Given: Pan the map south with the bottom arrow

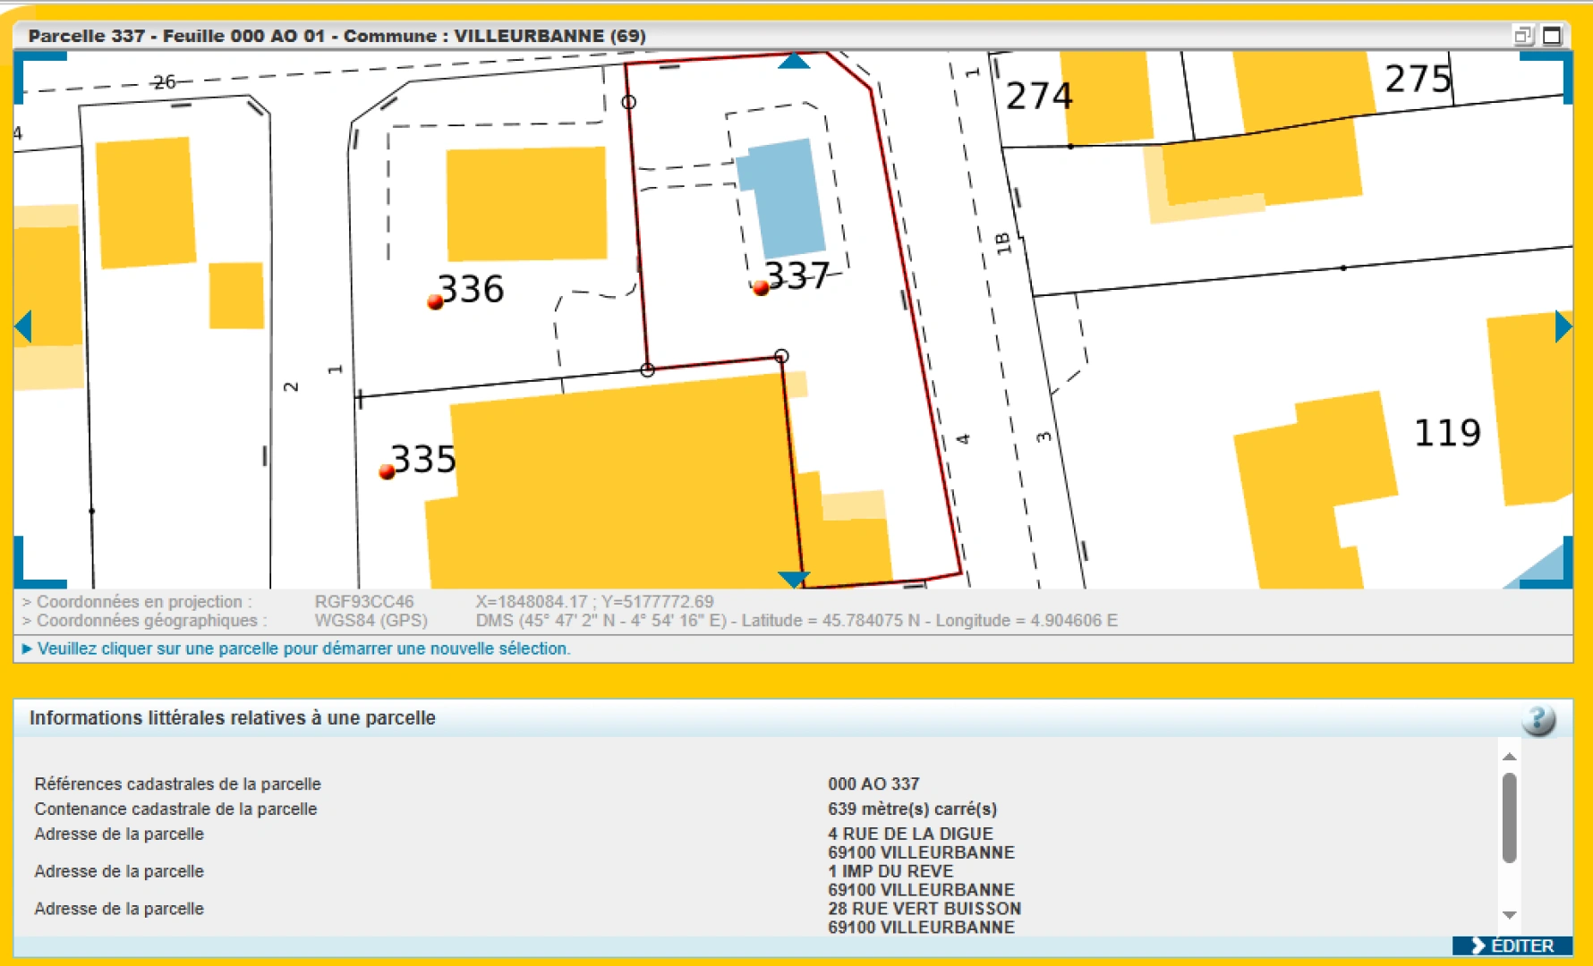Looking at the screenshot, I should point(794,579).
